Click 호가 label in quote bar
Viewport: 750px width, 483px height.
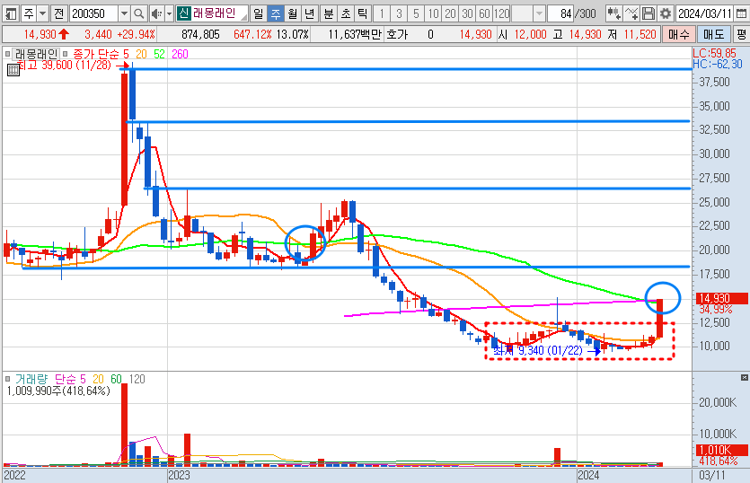pyautogui.click(x=397, y=34)
